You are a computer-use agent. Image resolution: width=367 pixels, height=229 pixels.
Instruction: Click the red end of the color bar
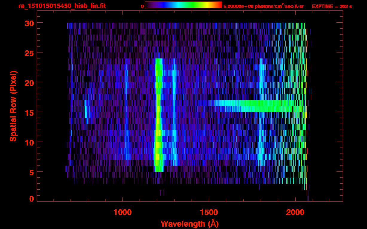(x=219, y=5)
